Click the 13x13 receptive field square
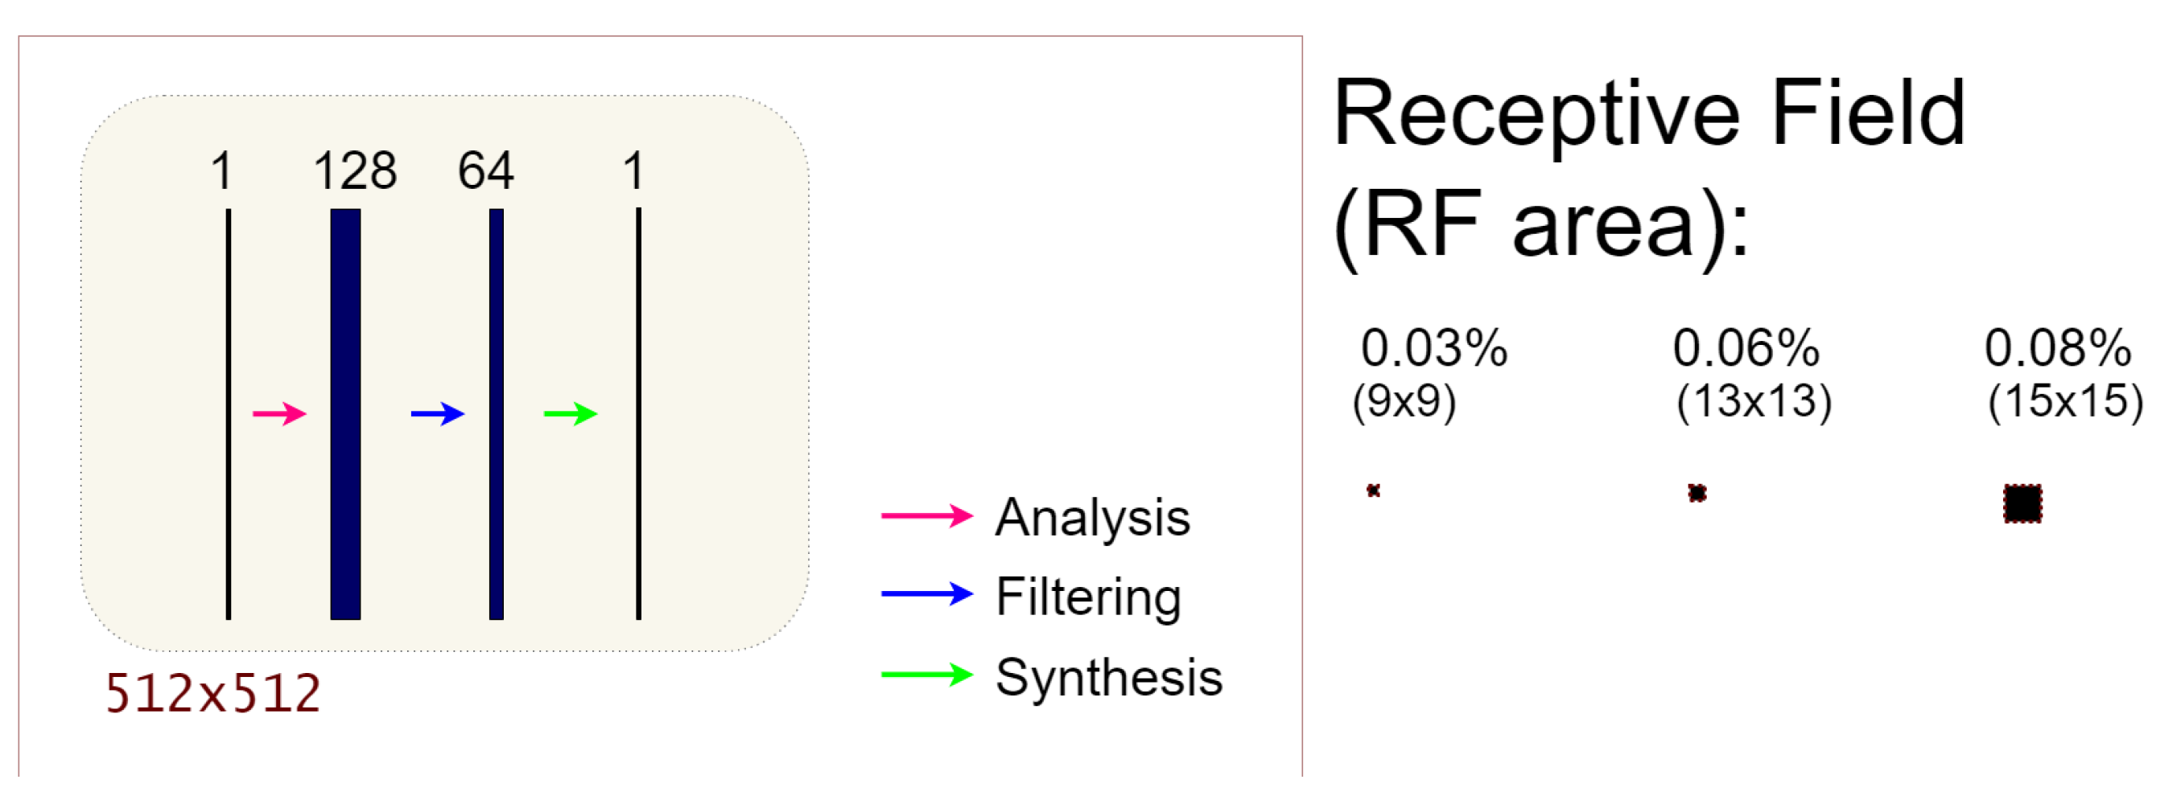This screenshot has height=796, width=2181. [x=1697, y=492]
